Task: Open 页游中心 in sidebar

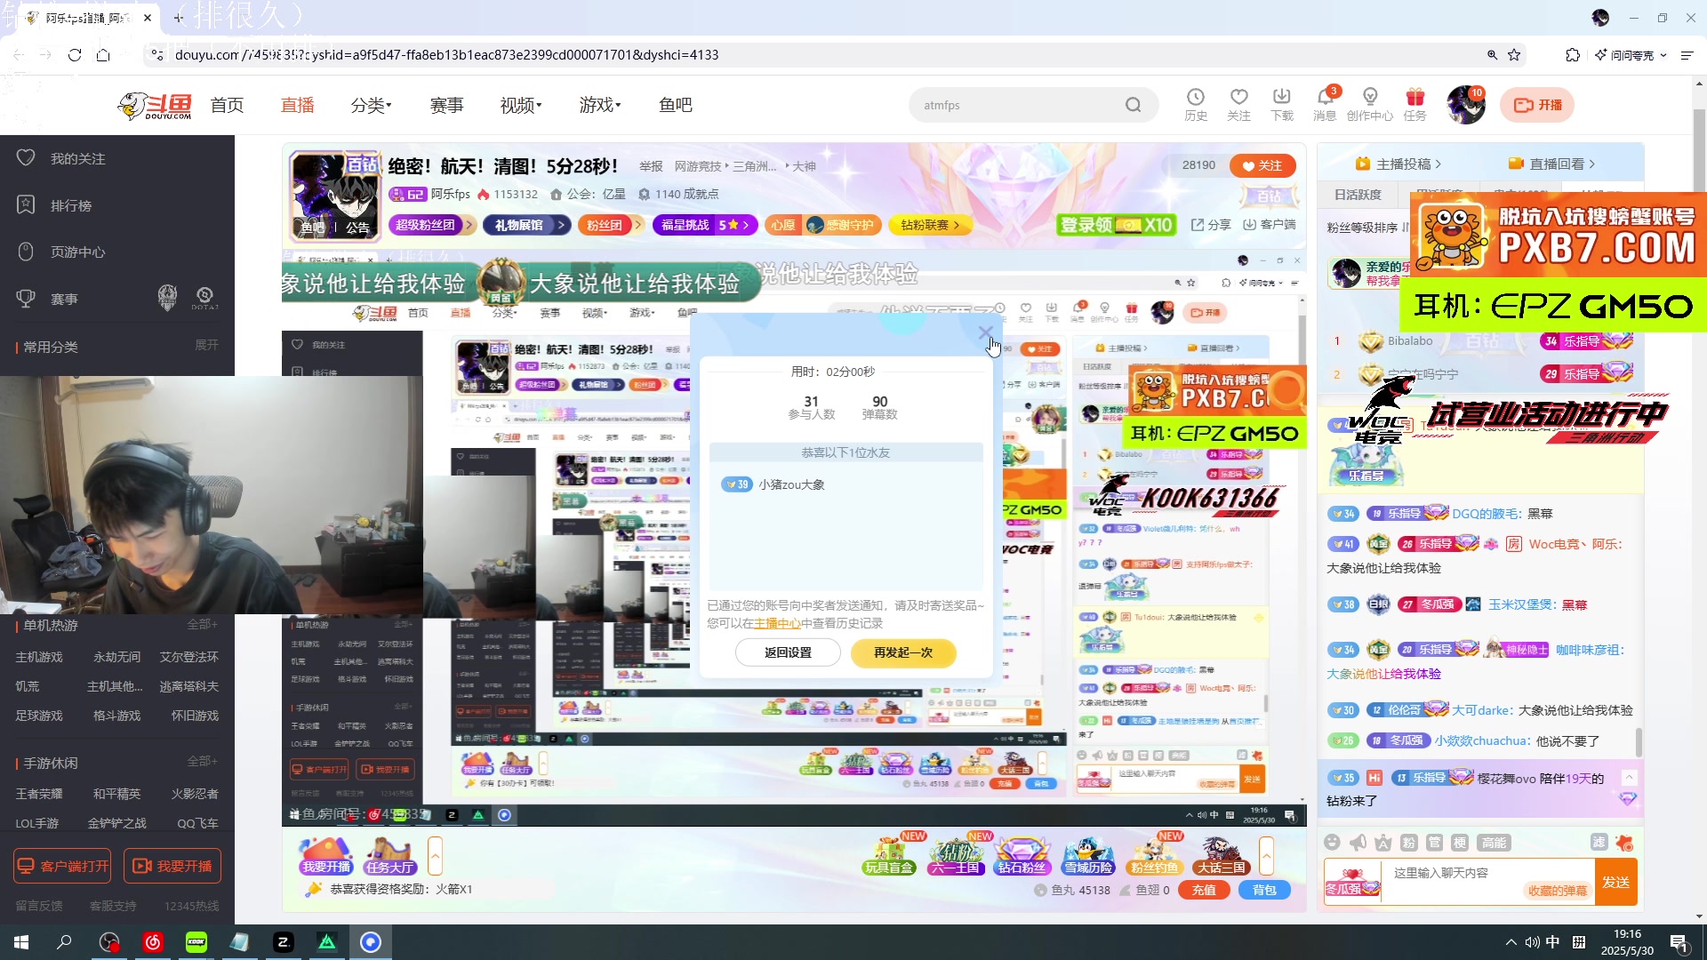Action: (77, 252)
